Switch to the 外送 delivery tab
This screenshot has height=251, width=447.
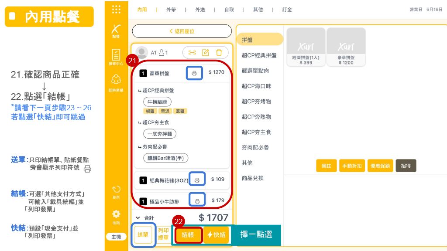tap(200, 10)
